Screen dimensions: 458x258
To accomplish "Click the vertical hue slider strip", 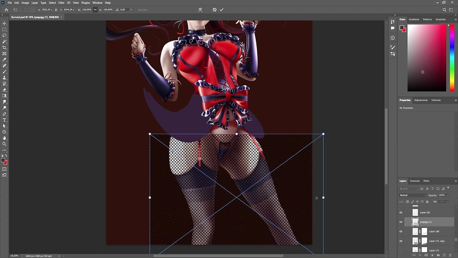I will click(x=452, y=58).
